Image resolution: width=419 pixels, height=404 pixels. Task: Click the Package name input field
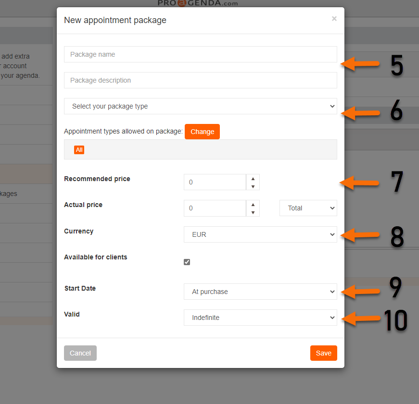(x=200, y=54)
